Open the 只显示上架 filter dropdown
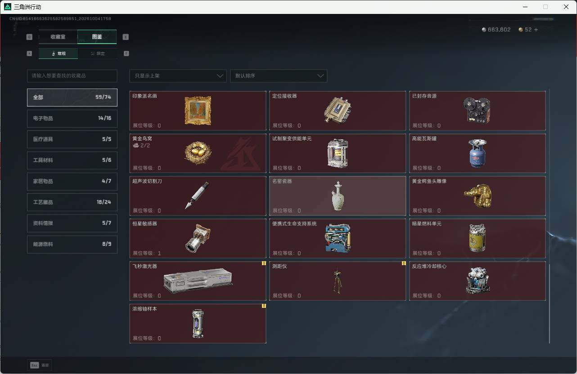This screenshot has height=374, width=577. click(x=178, y=76)
